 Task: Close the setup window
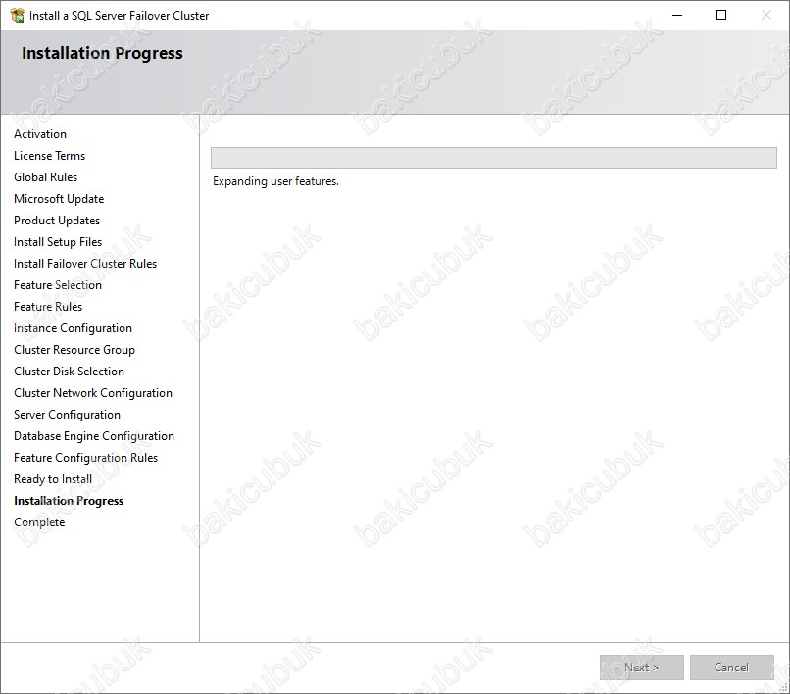[765, 15]
